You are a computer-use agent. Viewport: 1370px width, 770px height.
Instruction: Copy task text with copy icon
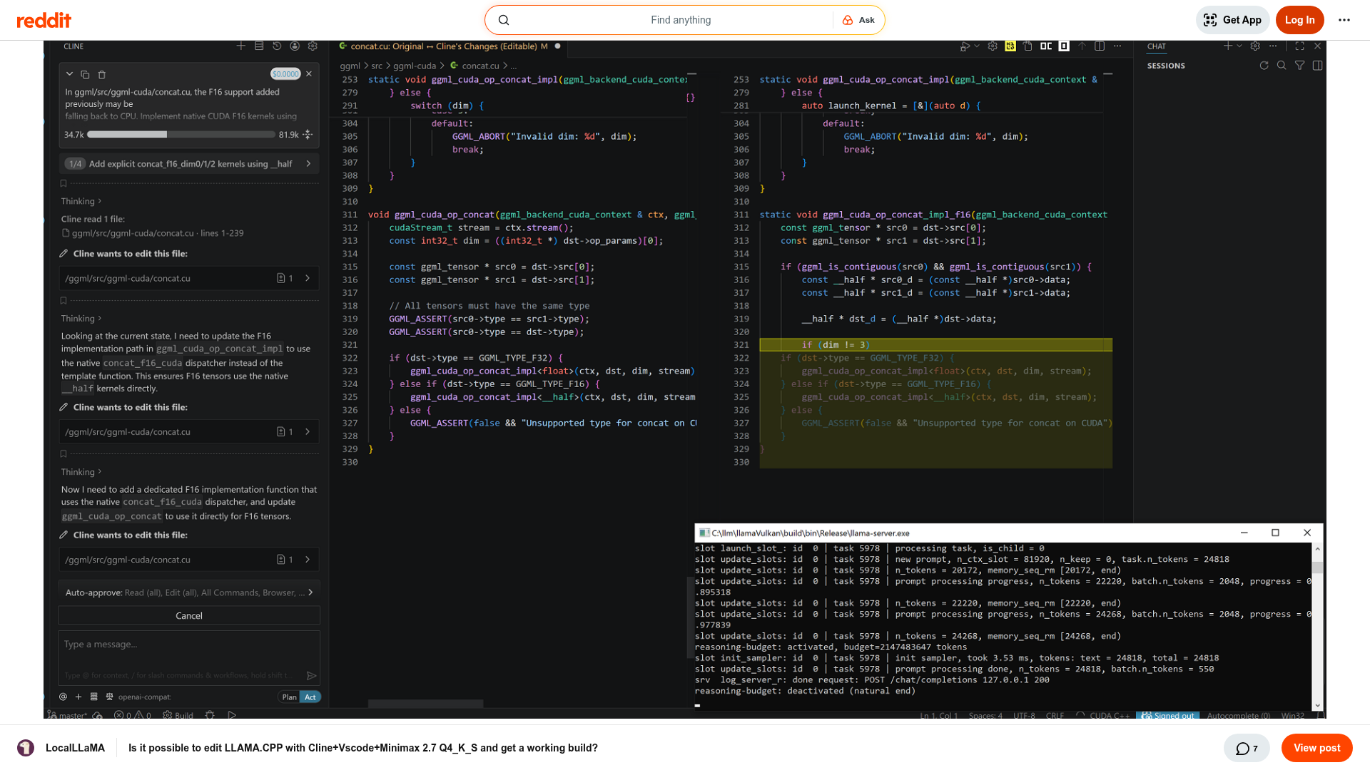(85, 74)
